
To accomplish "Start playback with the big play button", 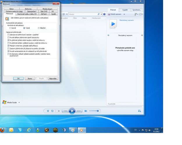I will pos(72,111).
